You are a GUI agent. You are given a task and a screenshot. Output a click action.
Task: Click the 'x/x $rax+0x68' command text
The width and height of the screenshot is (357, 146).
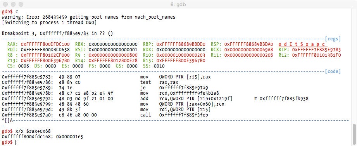point(33,131)
